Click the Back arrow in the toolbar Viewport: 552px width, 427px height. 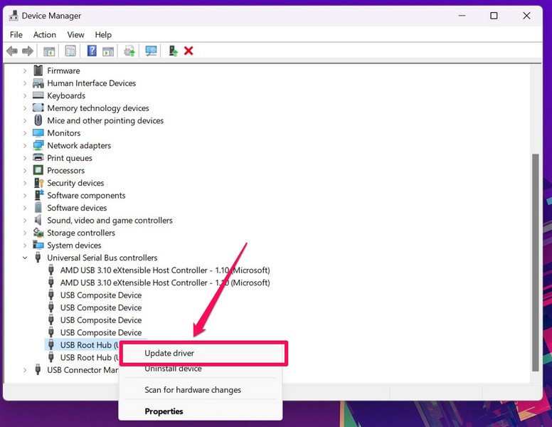(11, 51)
